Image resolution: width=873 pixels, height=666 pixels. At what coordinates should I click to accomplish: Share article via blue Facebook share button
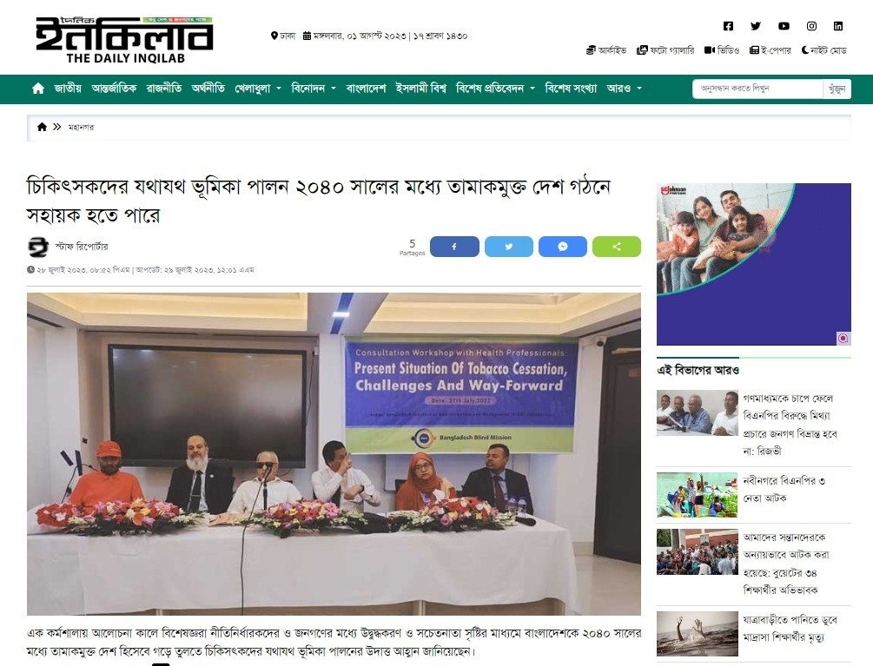454,247
